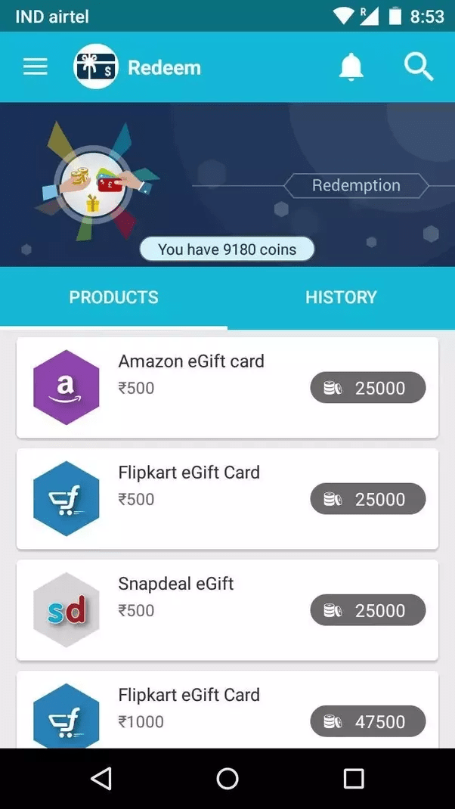Redeem Amazon eGift card for 25000 coins
455x809 pixels.
(368, 387)
